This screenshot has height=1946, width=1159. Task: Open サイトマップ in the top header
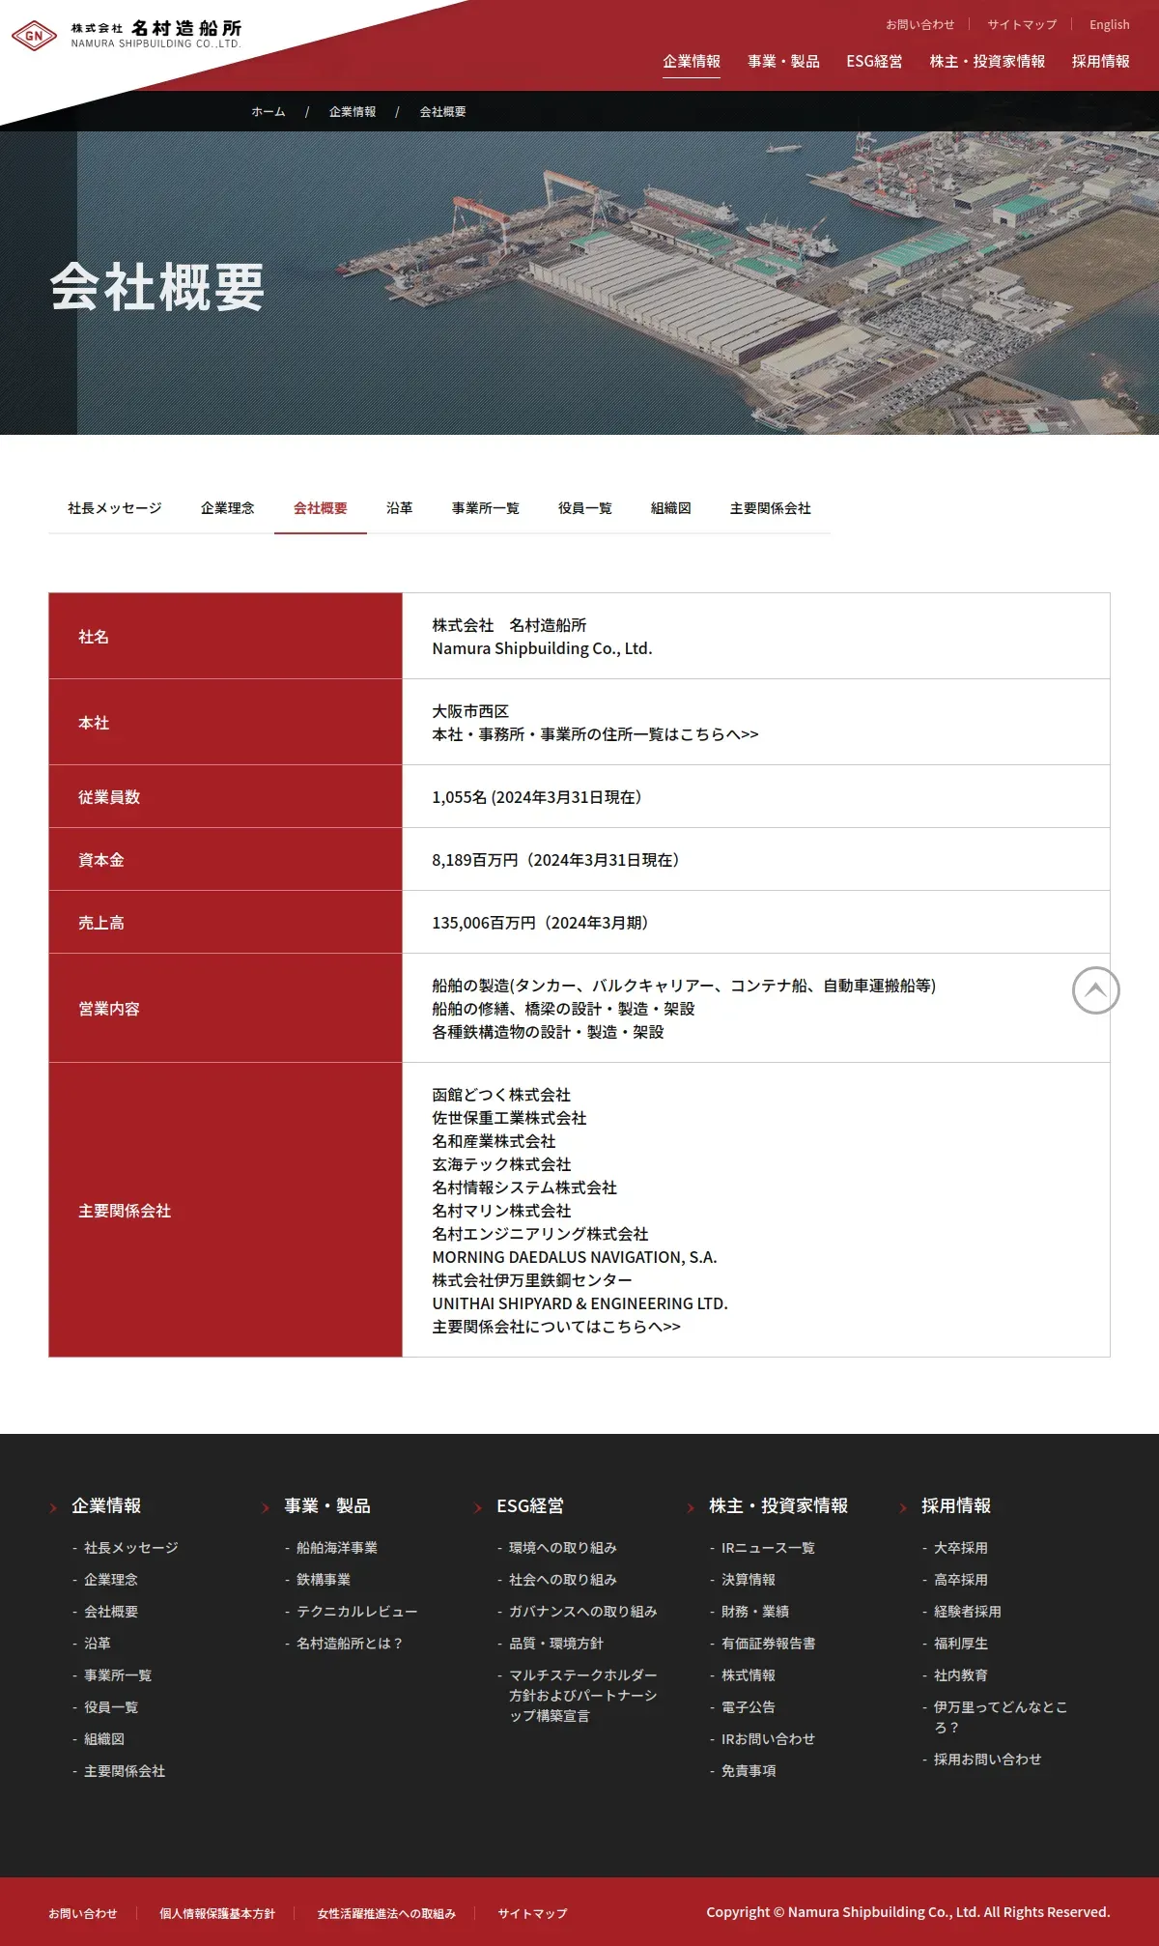[x=1022, y=24]
